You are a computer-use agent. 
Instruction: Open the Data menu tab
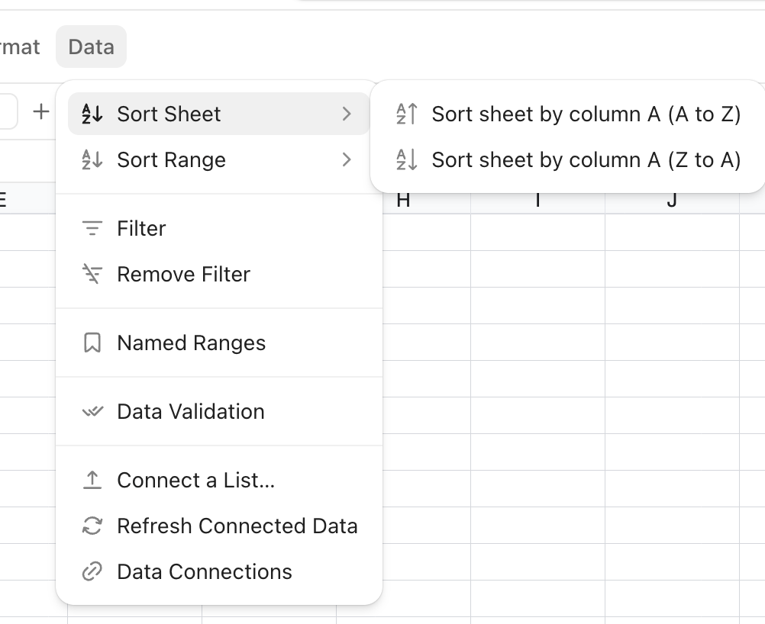(x=91, y=47)
